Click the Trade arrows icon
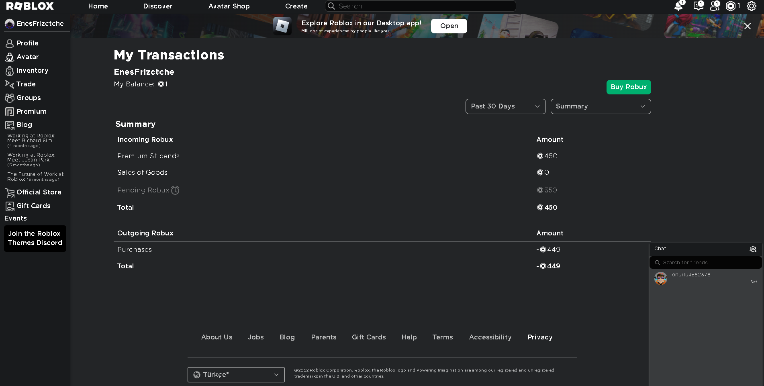The height and width of the screenshot is (386, 764). 9,84
